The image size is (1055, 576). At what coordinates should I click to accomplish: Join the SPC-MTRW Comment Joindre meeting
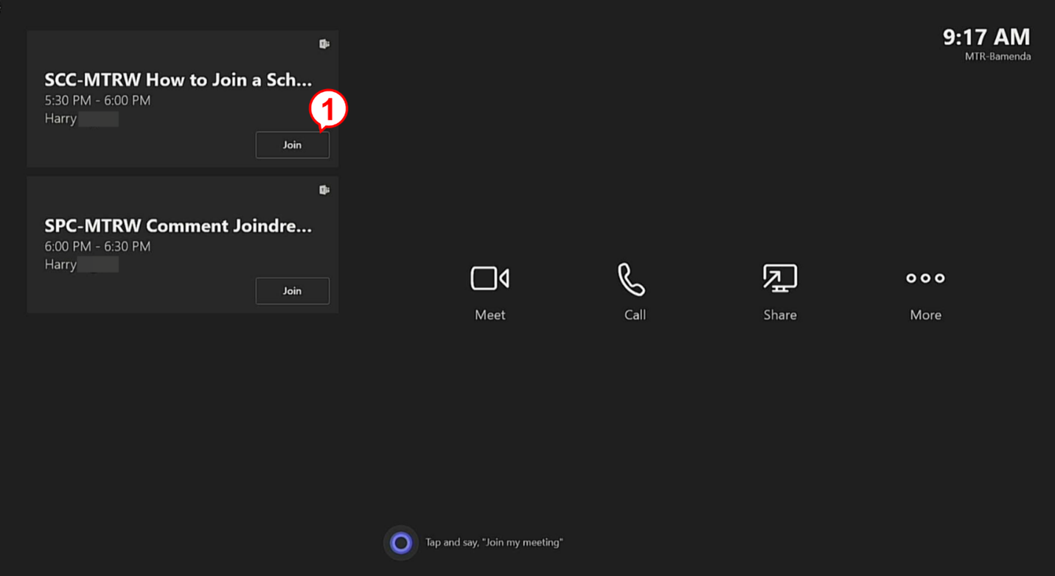point(292,291)
